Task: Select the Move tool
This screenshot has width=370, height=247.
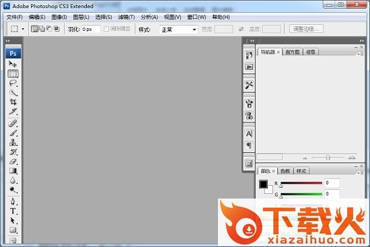Action: tap(13, 64)
